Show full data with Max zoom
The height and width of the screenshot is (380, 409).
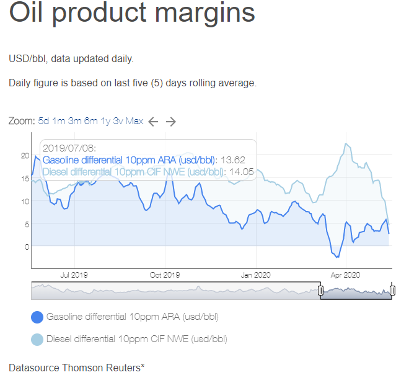tap(134, 121)
